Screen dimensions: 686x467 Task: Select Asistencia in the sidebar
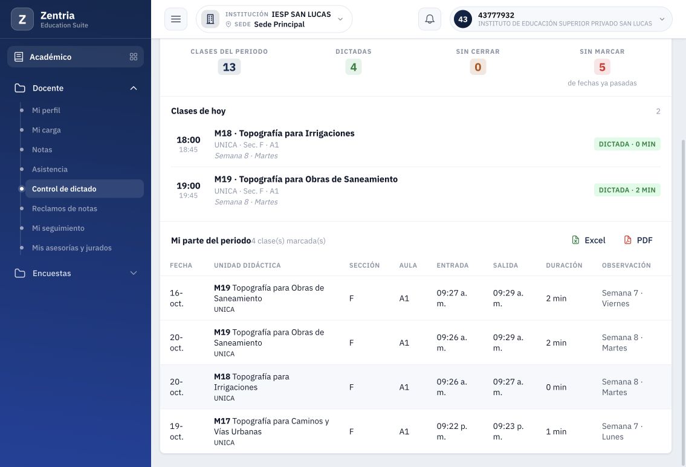pos(50,169)
